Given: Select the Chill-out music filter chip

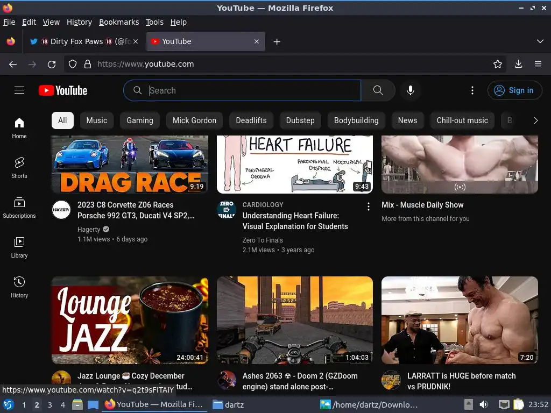Looking at the screenshot, I should [462, 120].
